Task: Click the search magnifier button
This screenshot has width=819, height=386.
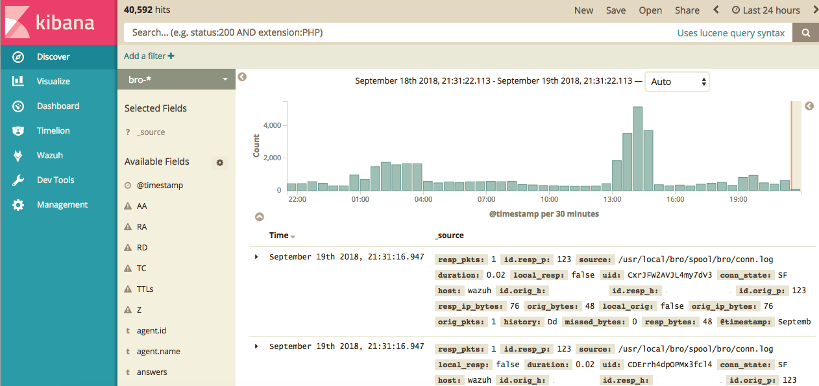Action: tap(805, 33)
